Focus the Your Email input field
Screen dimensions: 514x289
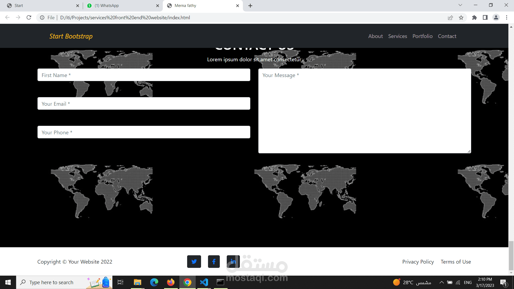(x=144, y=104)
